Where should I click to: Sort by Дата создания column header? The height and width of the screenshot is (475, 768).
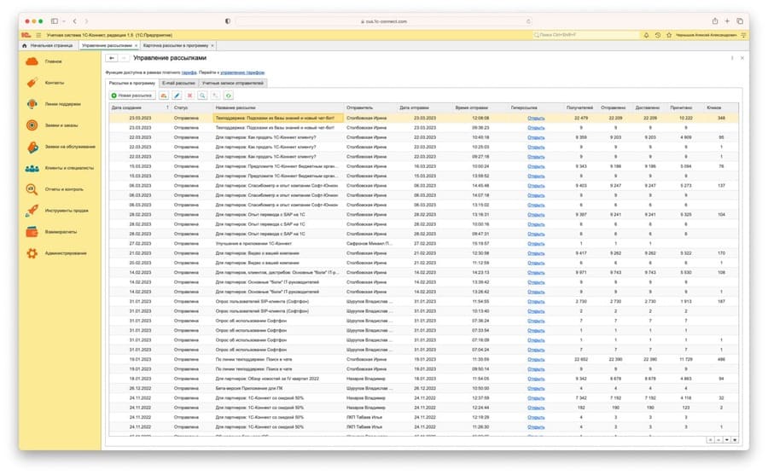coord(140,107)
